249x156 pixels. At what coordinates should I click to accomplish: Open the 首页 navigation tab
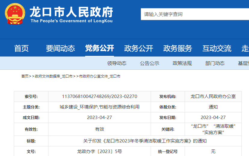pyautogui.click(x=21, y=48)
